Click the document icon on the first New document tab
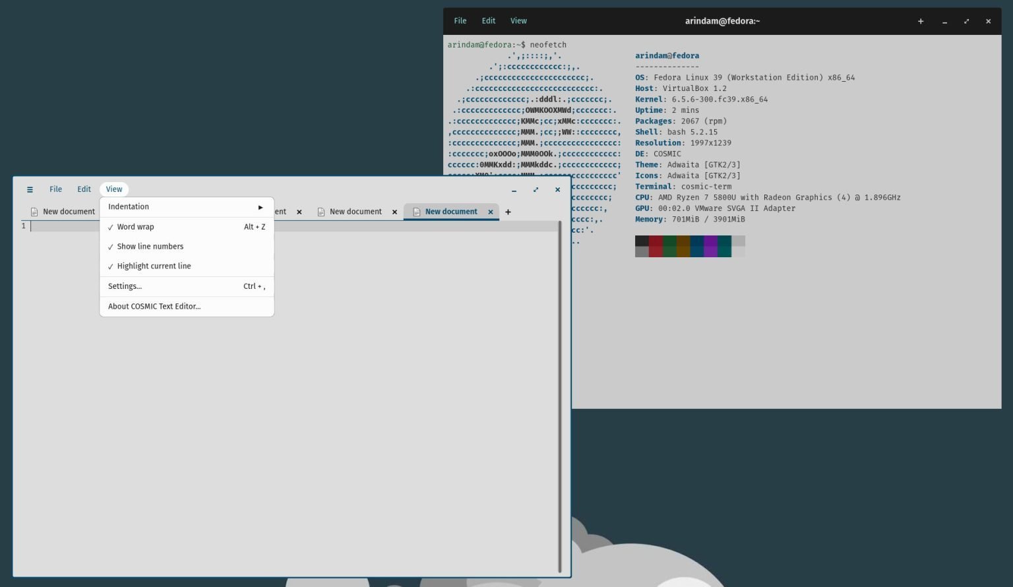Viewport: 1013px width, 587px height. [x=34, y=211]
